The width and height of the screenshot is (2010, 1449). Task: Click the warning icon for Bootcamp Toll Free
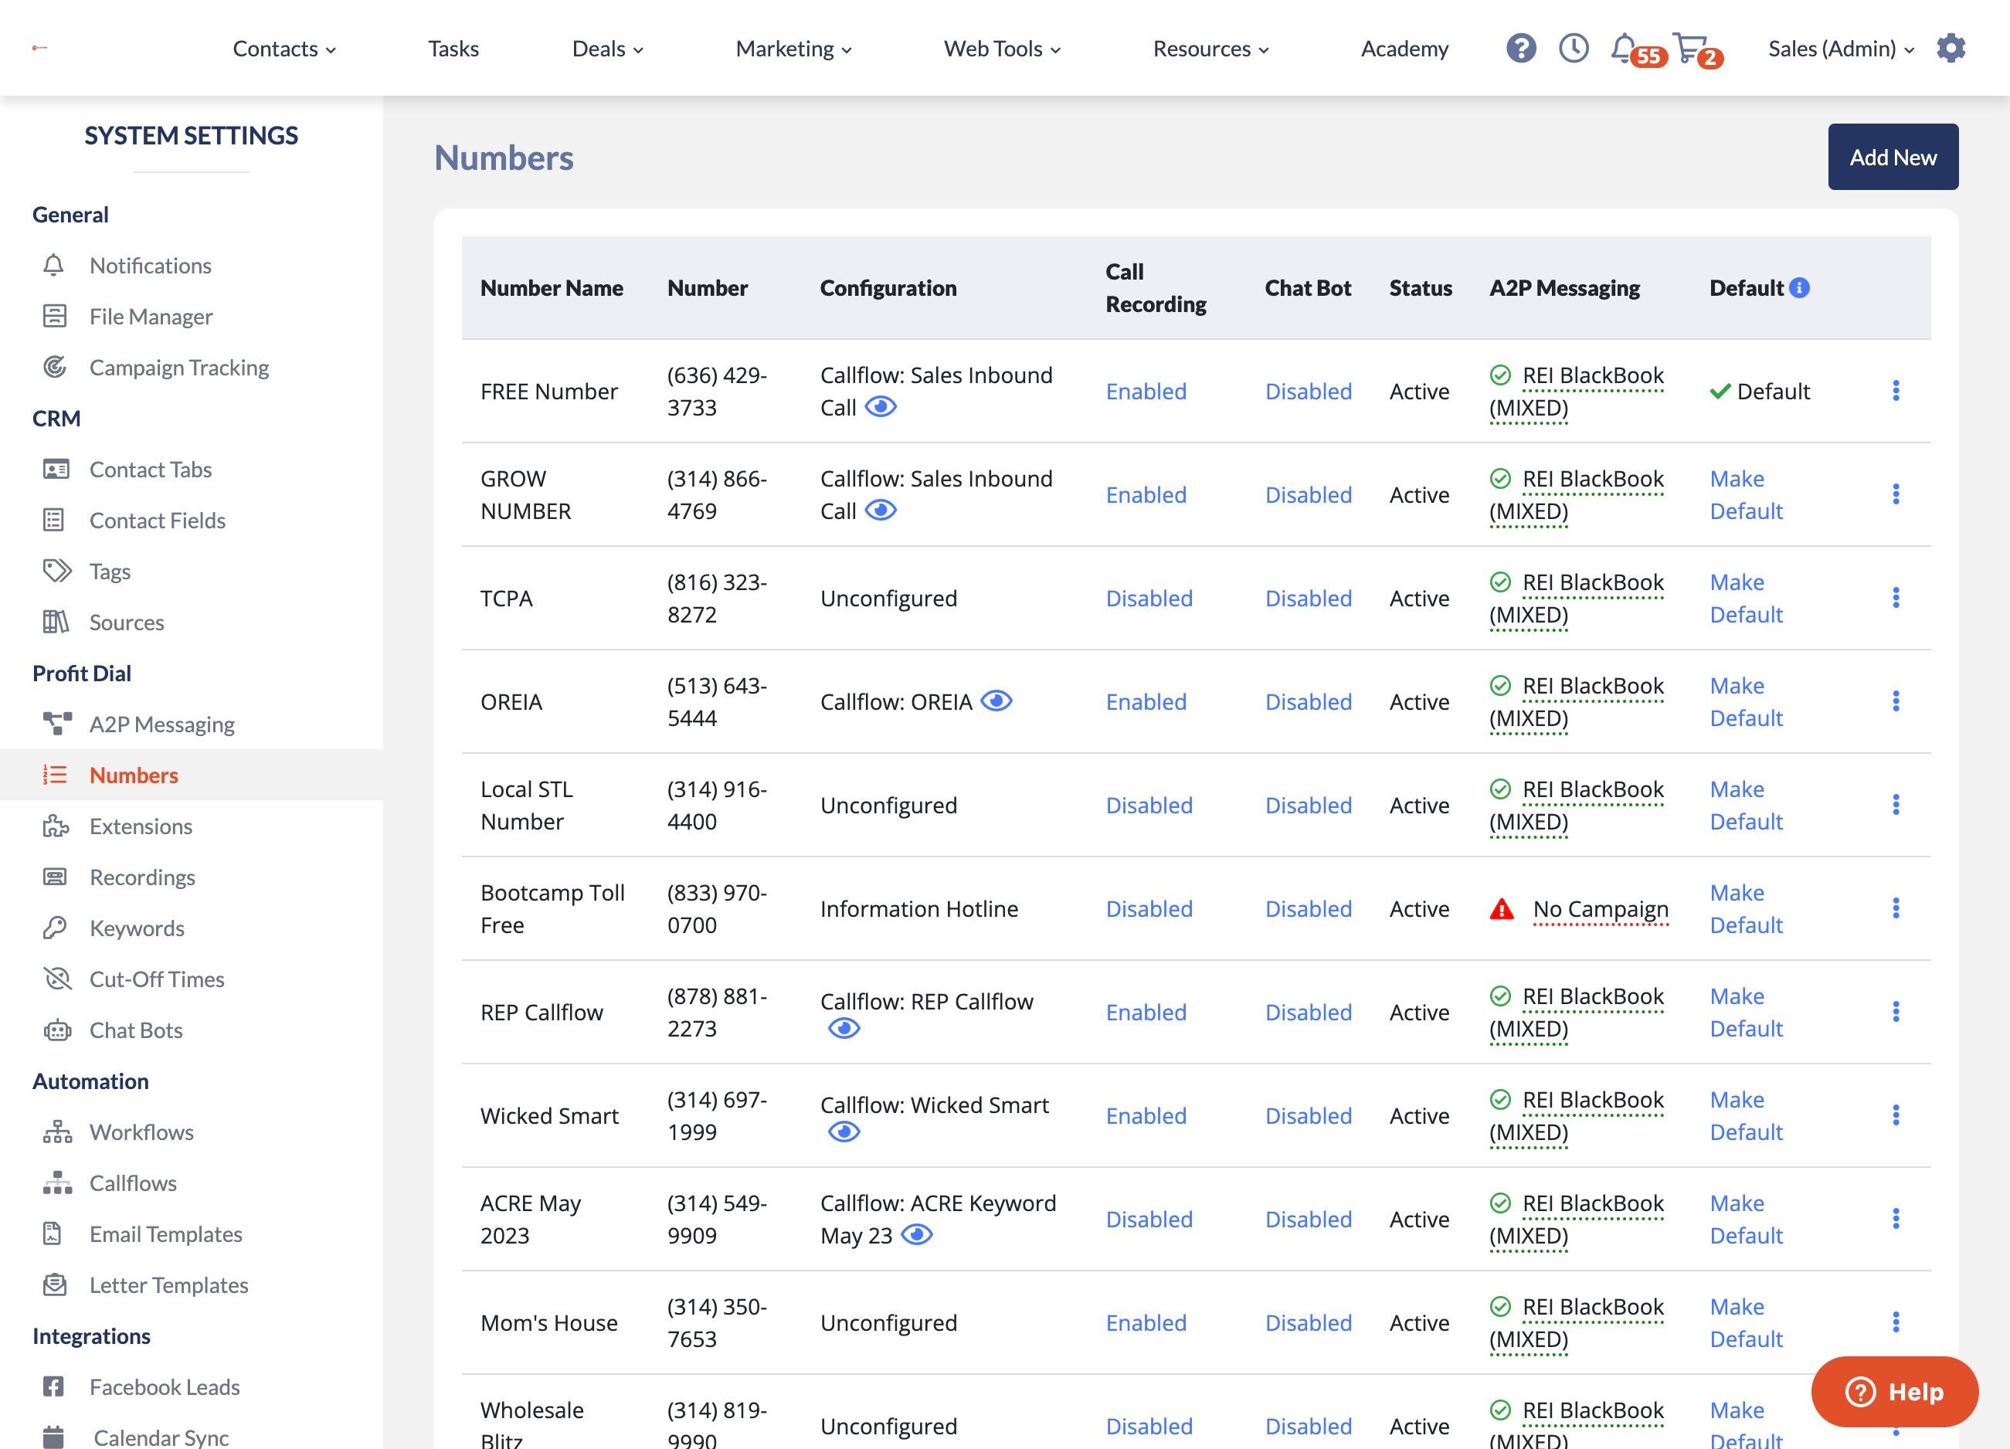coord(1501,909)
